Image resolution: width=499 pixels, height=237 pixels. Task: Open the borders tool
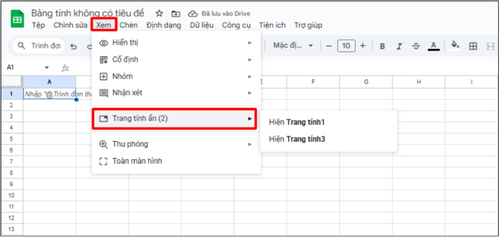[473, 46]
